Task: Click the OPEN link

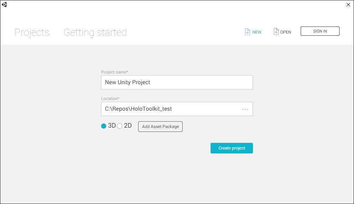Action: coord(286,32)
